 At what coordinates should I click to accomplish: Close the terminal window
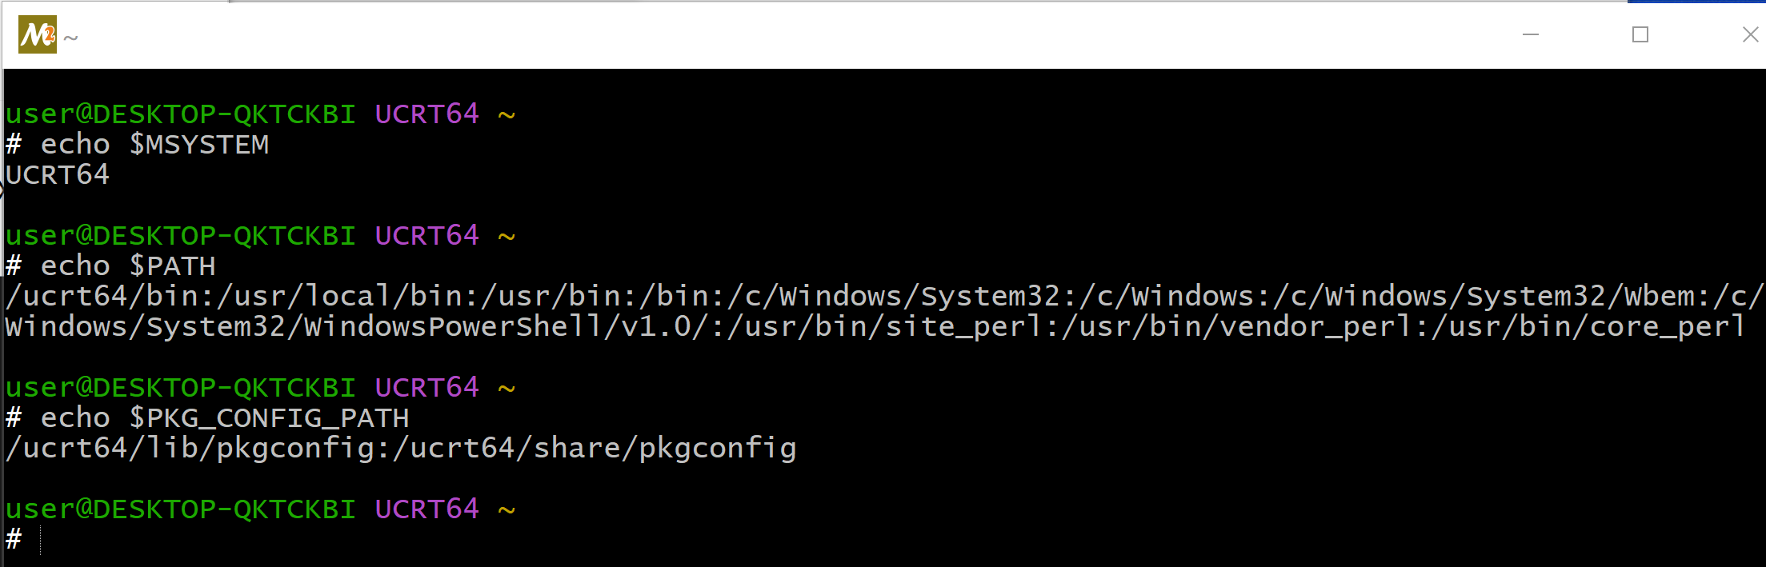click(x=1750, y=34)
